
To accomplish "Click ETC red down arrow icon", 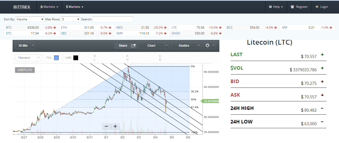I will (55, 33).
